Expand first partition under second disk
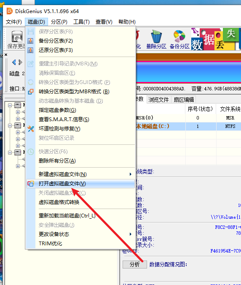 point(18,132)
